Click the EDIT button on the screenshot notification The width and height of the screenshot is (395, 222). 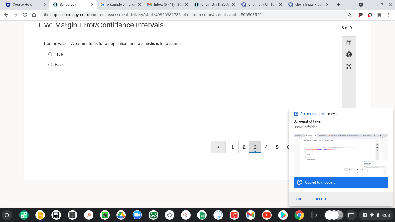[x=299, y=199]
